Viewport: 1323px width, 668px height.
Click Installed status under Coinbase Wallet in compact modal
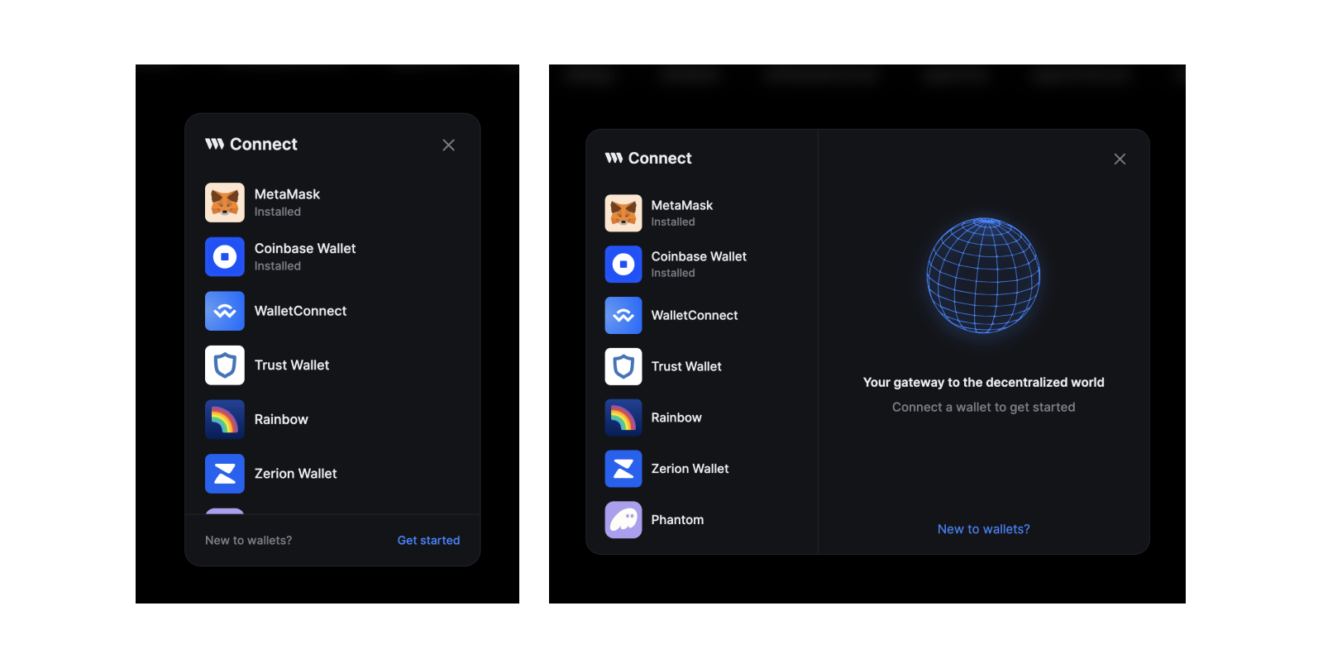click(278, 266)
